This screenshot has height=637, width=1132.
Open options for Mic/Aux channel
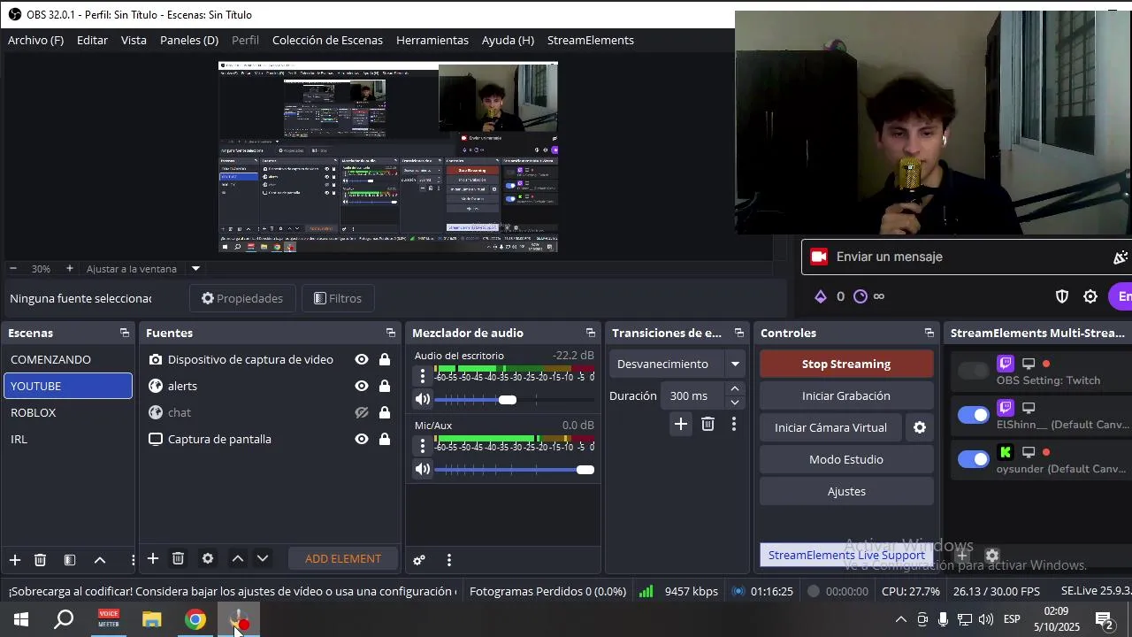pyautogui.click(x=423, y=445)
